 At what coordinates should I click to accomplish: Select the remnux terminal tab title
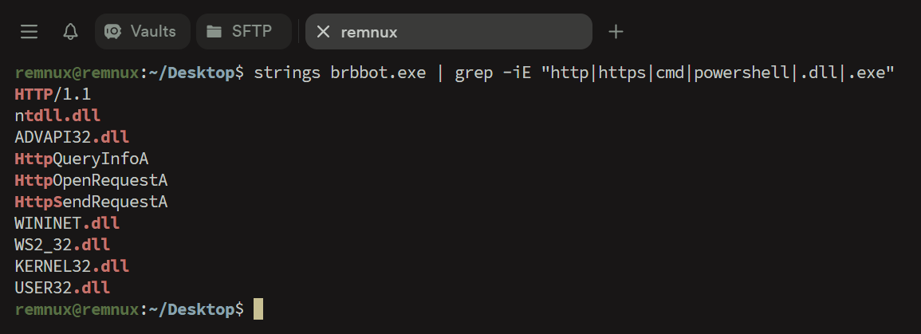point(369,33)
